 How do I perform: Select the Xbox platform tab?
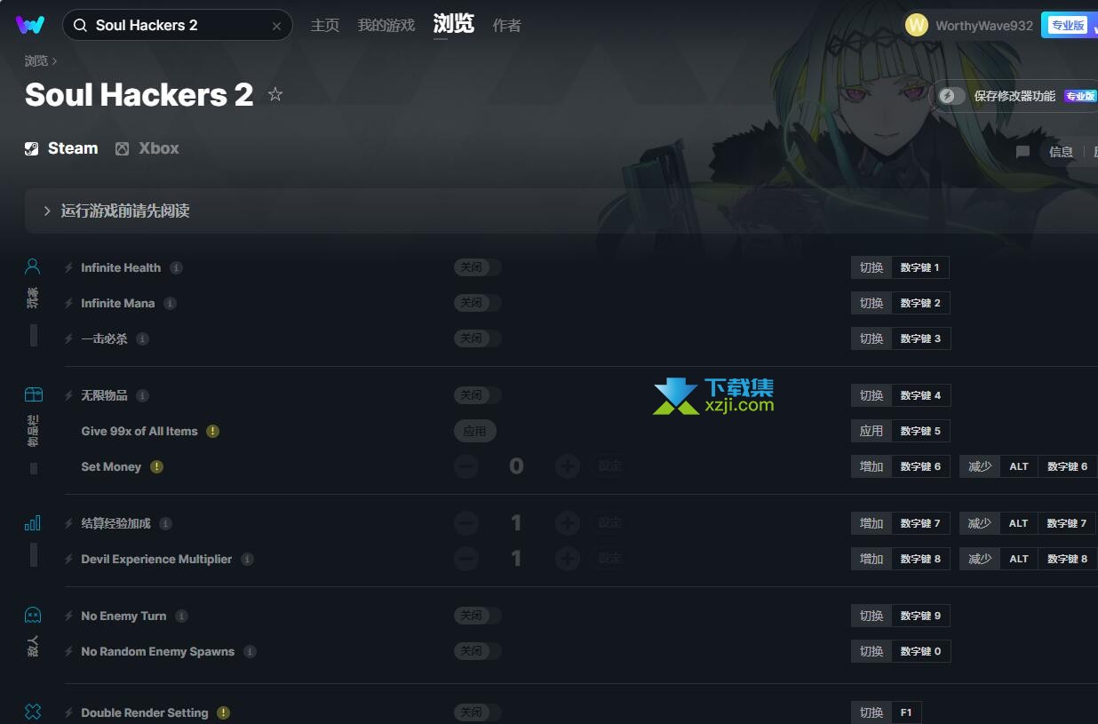tap(147, 148)
